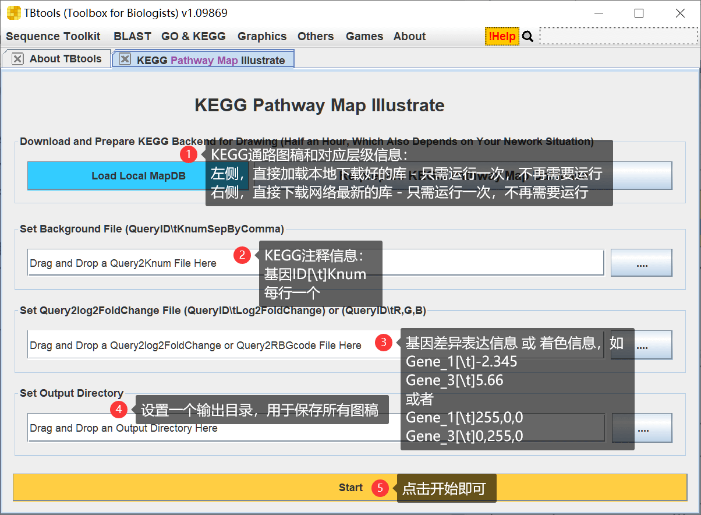Screen dimensions: 701x515
Task: Browse for the log2FoldChange file
Action: (642, 345)
